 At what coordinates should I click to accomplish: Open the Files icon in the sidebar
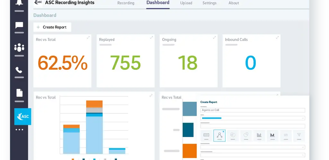coord(19,93)
